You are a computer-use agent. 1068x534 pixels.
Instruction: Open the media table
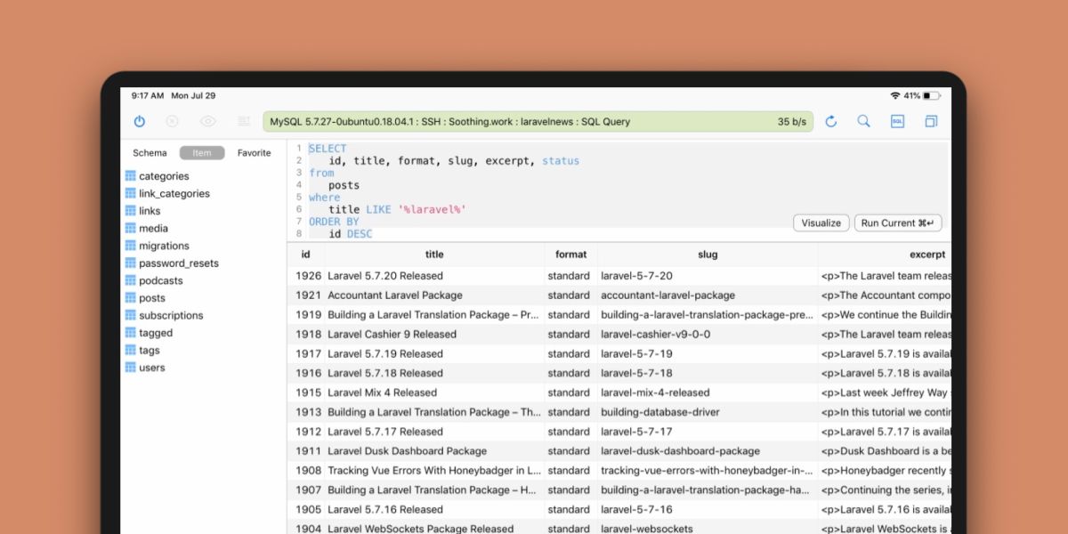coord(153,229)
